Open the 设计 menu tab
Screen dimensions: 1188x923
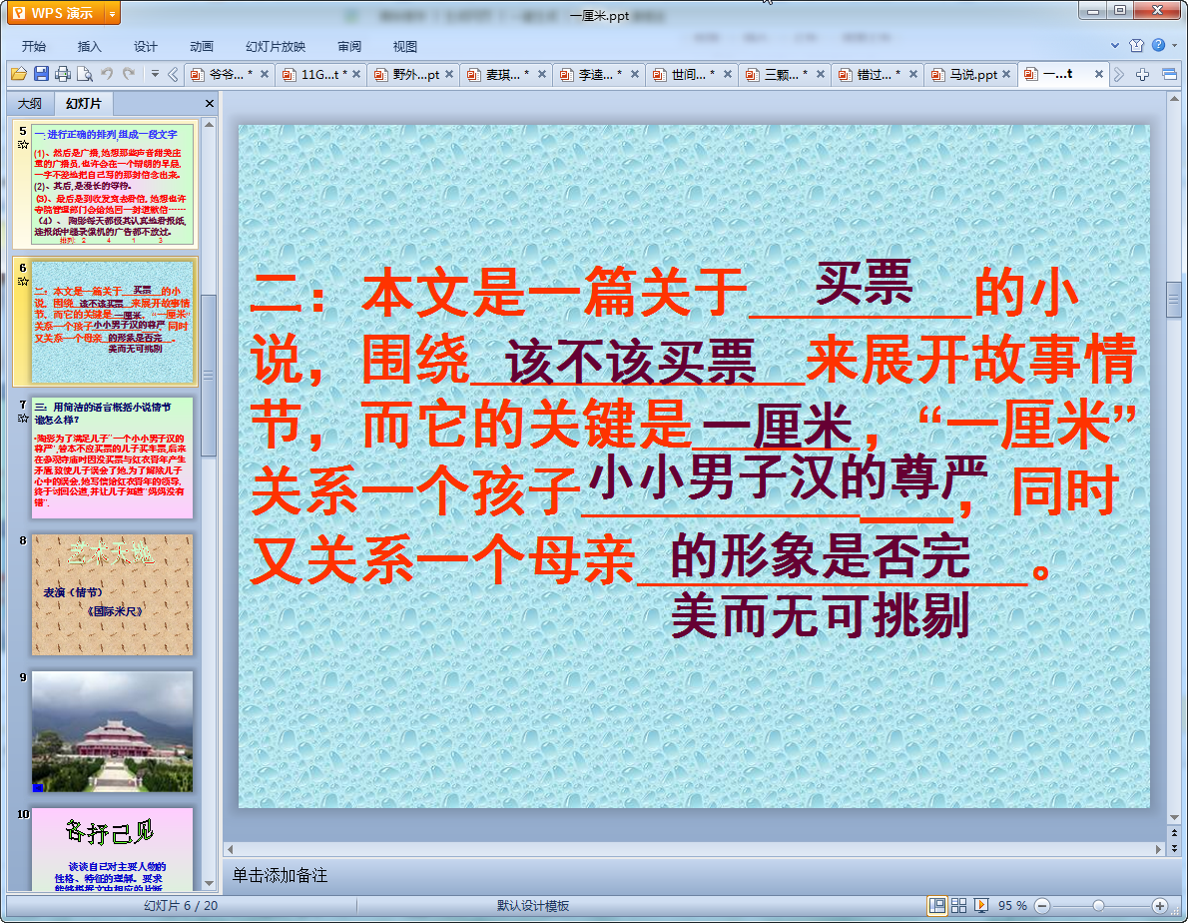click(x=146, y=46)
